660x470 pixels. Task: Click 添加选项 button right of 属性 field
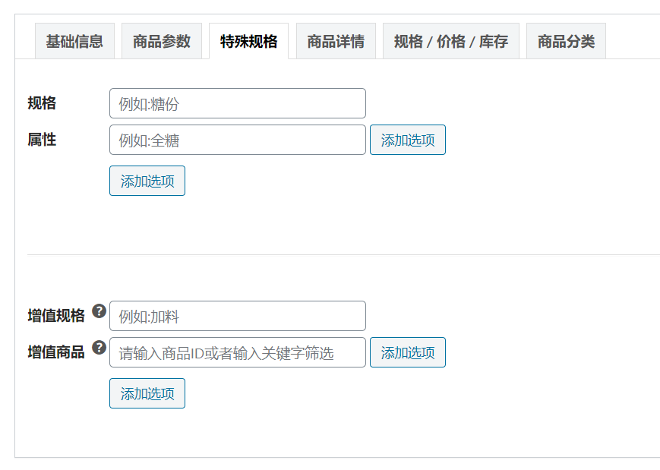point(407,140)
